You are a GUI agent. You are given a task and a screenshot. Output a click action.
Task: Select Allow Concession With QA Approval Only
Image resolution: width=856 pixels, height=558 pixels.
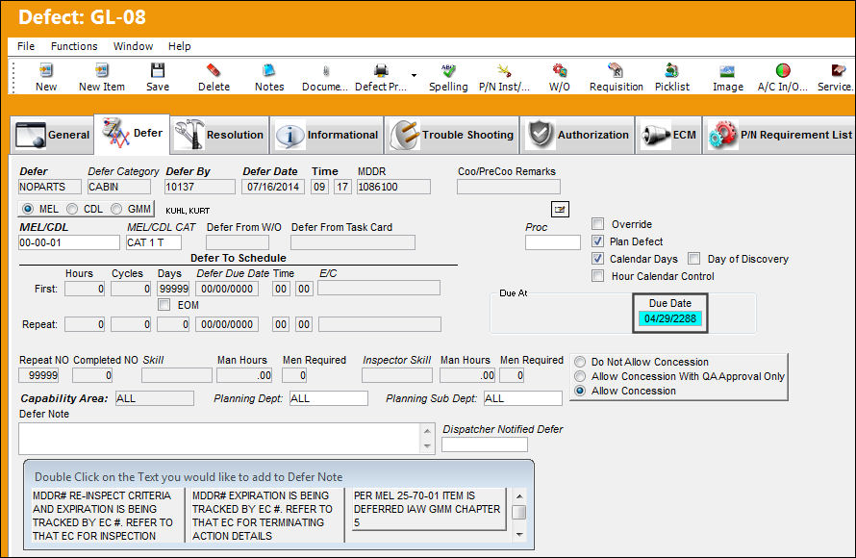tap(580, 376)
